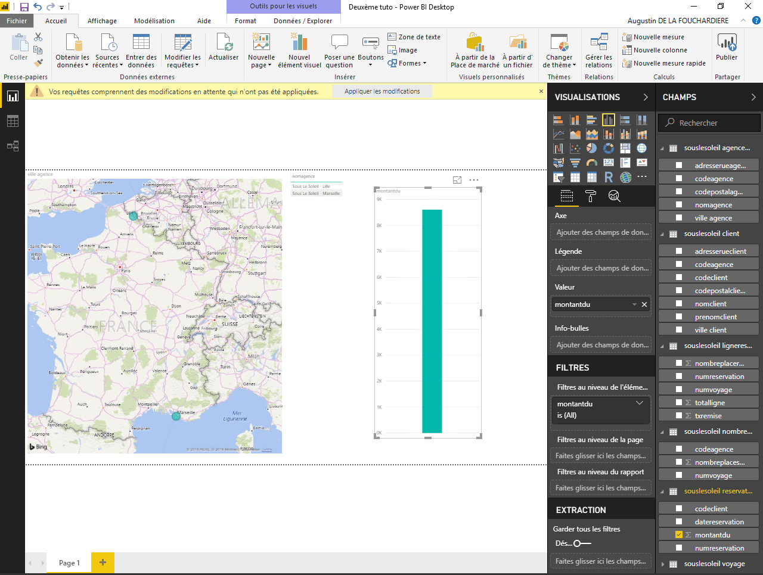Remove montantdu from Valeur with X
763x575 pixels.
pos(644,304)
